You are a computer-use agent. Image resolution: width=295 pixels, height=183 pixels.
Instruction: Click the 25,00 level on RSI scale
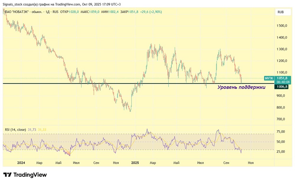[x=280, y=152]
